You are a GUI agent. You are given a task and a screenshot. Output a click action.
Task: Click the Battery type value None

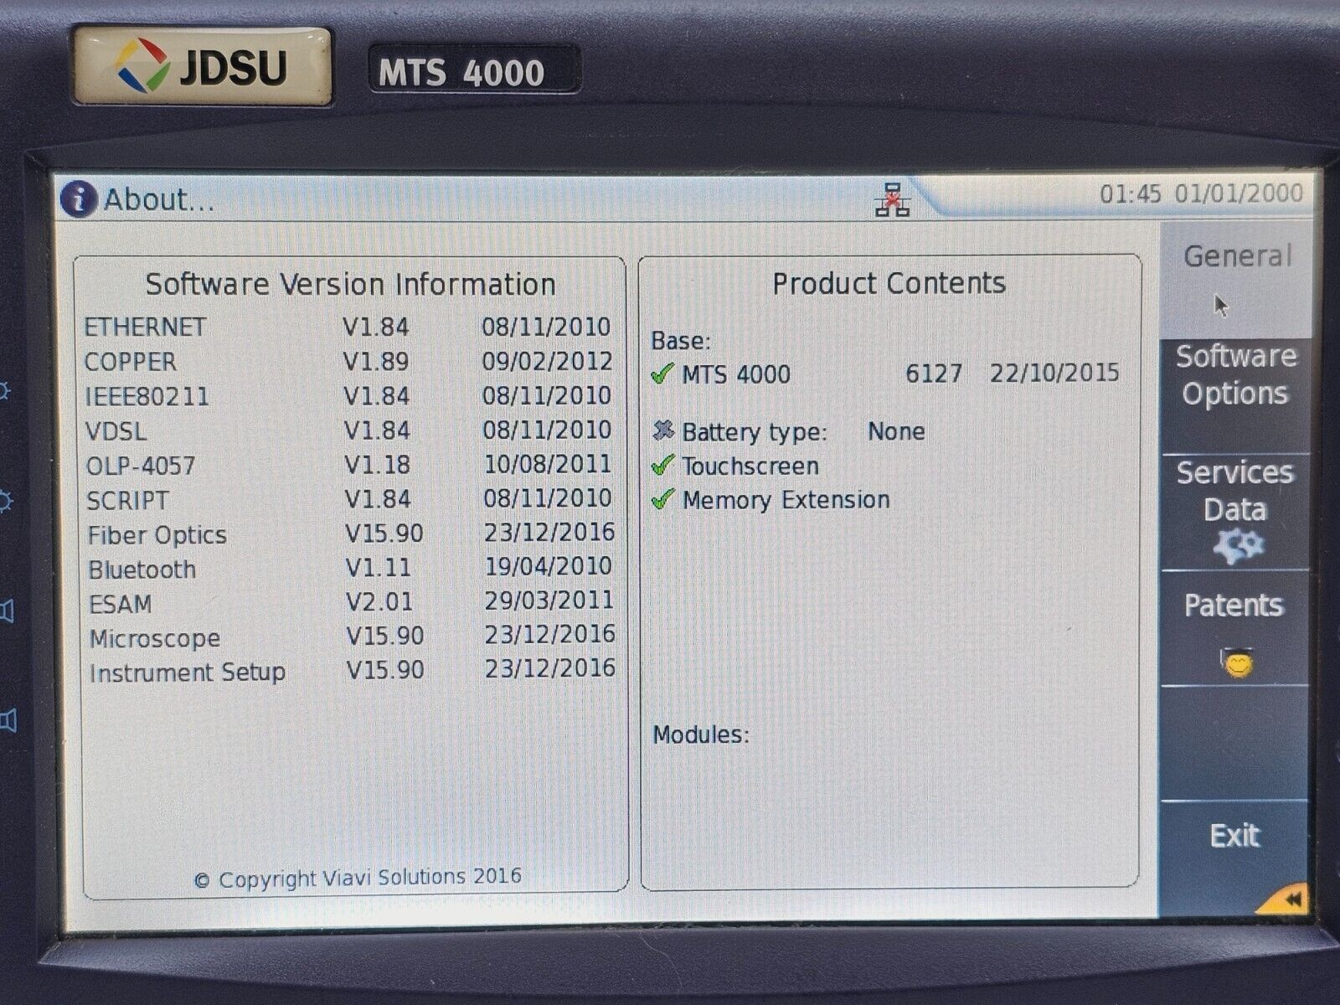(x=896, y=431)
